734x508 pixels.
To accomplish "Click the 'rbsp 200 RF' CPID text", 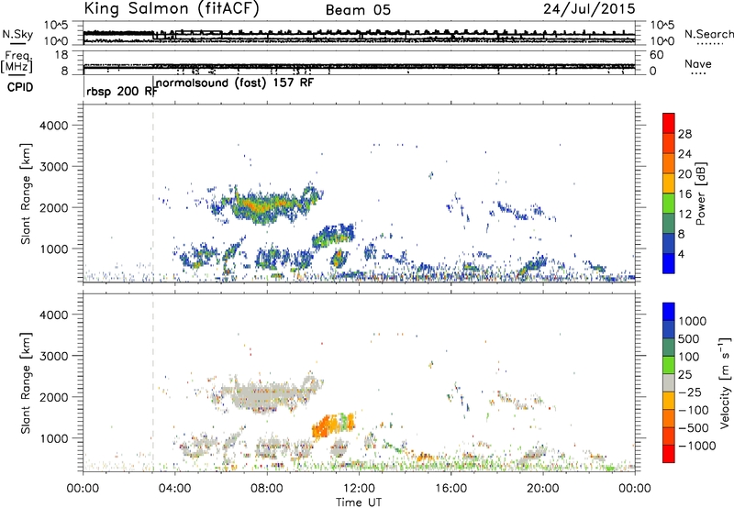I will coord(121,91).
